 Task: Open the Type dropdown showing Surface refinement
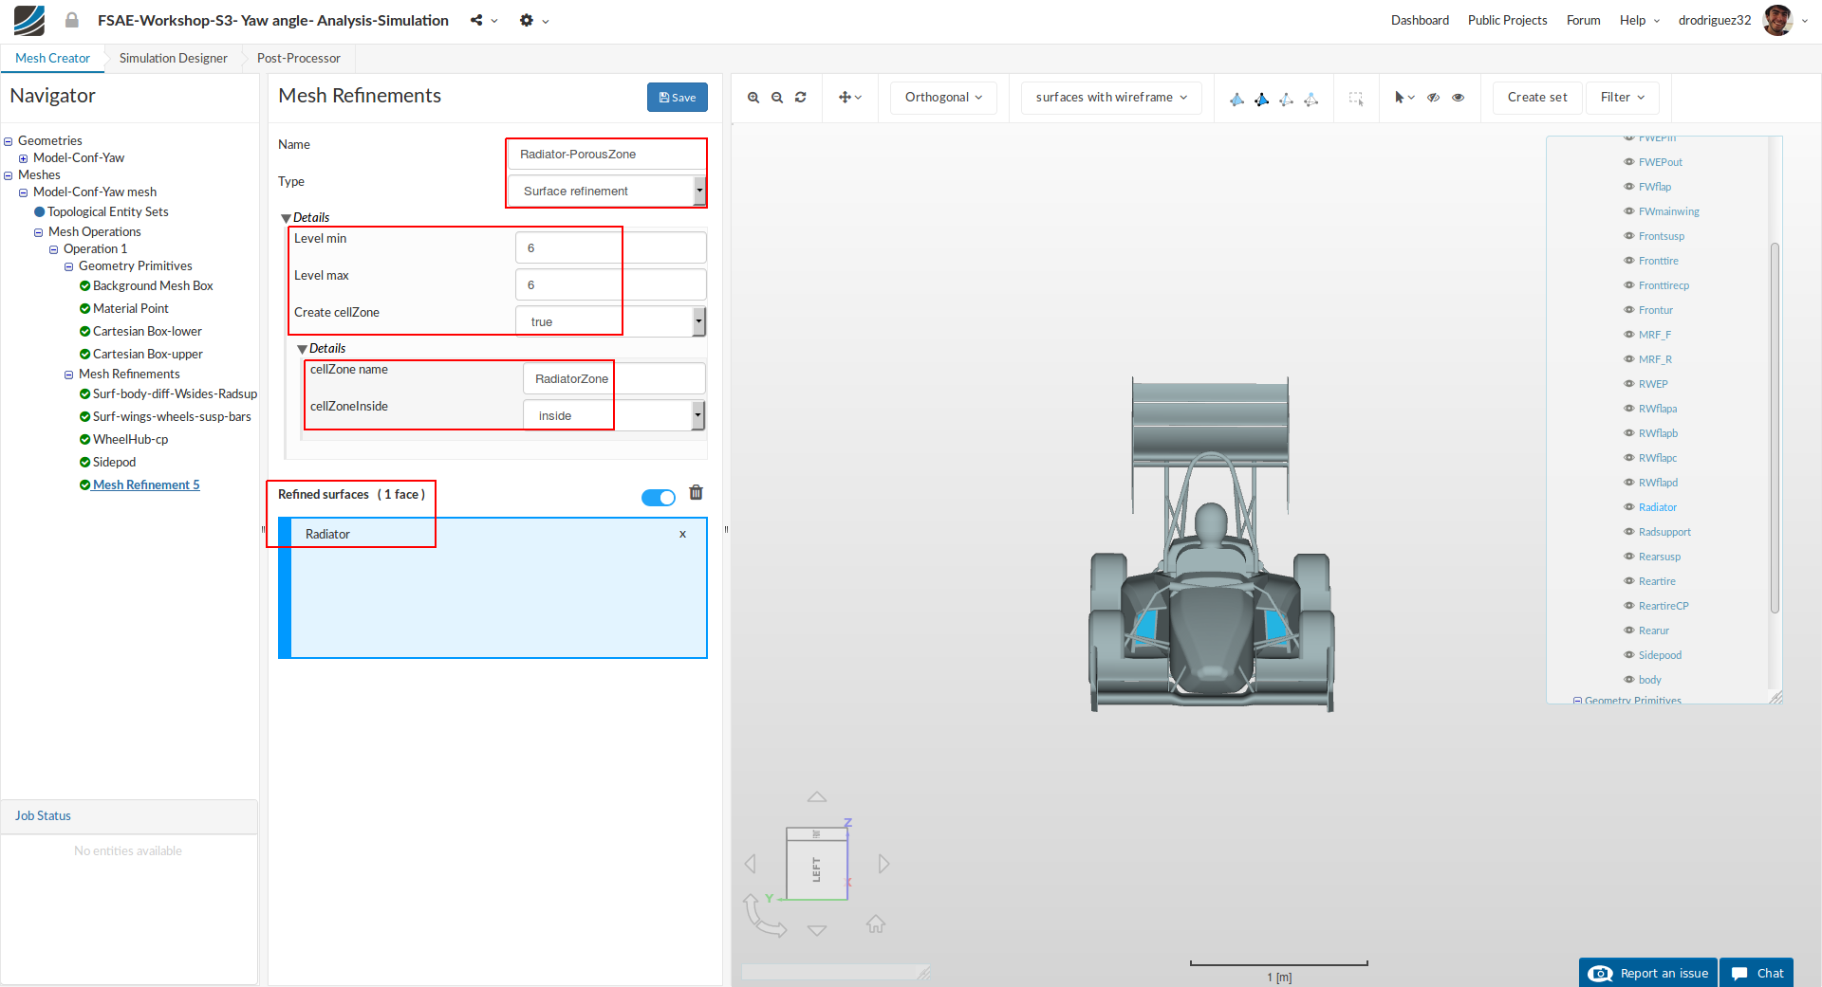click(x=607, y=191)
